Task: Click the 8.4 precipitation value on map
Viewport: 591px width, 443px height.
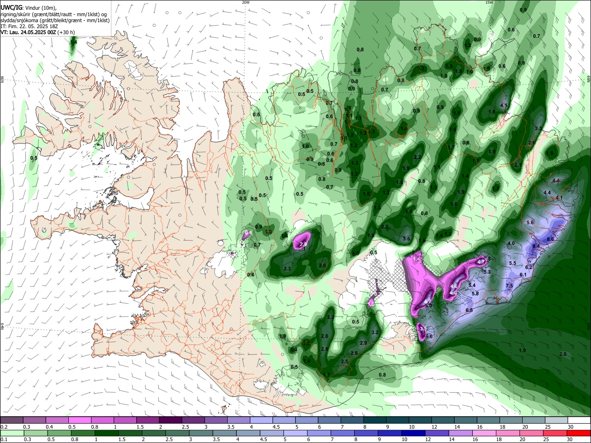Action: tap(536, 247)
